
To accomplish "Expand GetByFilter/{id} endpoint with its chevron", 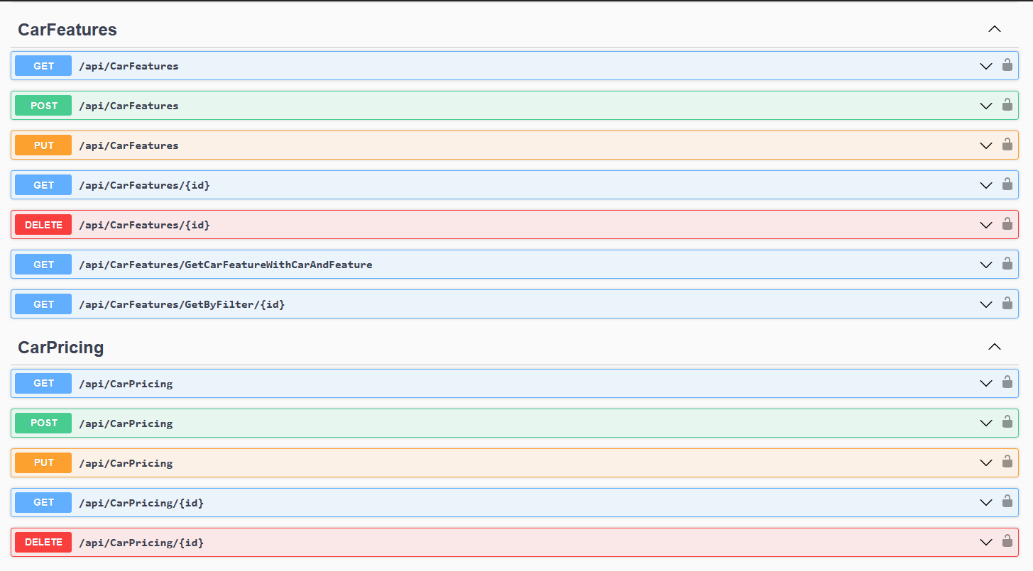I will (985, 304).
